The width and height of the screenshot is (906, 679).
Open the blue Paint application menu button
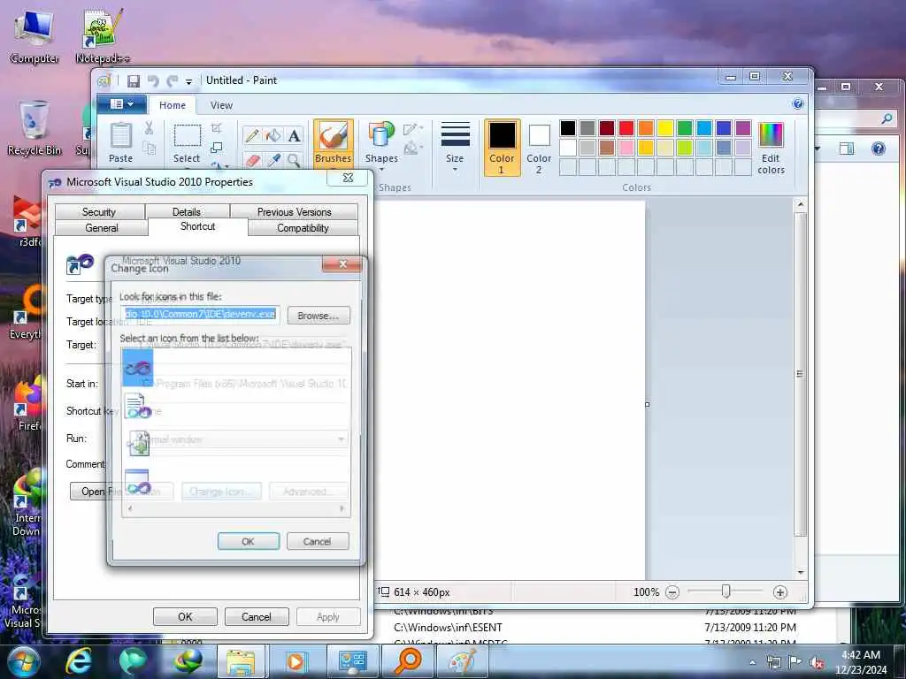tap(122, 104)
